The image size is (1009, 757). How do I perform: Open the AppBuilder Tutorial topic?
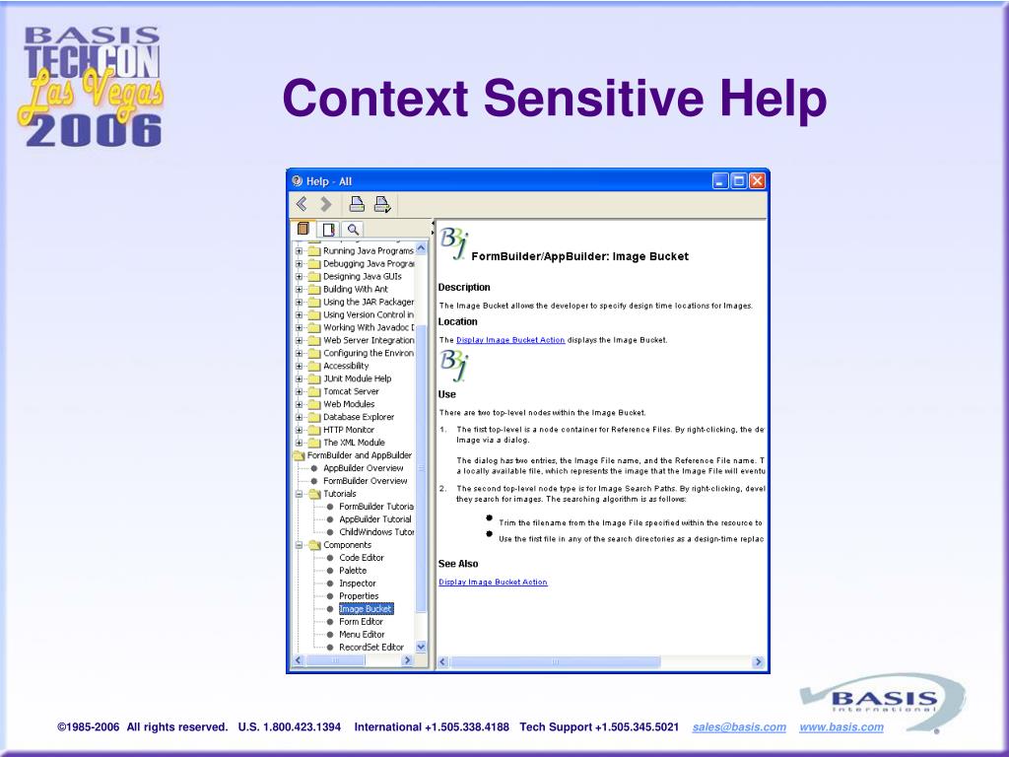(x=375, y=519)
